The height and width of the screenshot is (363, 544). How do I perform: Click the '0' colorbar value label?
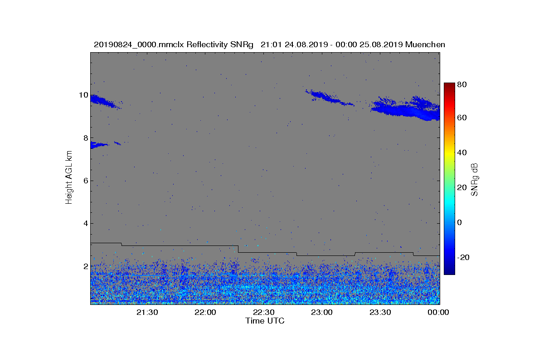pos(460,222)
